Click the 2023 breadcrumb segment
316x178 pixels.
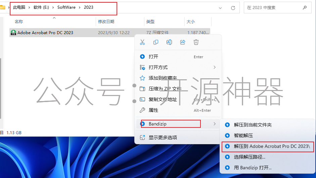tap(88, 7)
